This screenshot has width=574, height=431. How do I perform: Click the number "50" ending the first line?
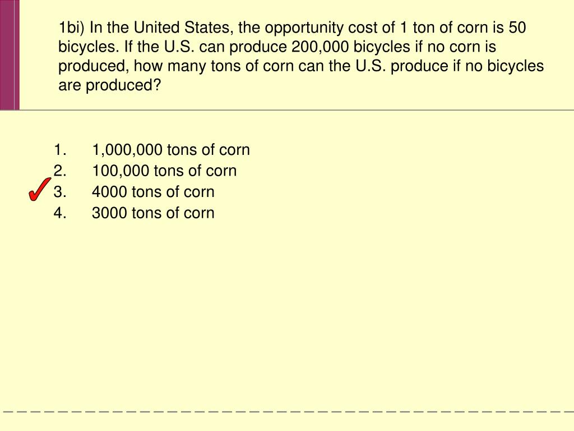coord(517,27)
